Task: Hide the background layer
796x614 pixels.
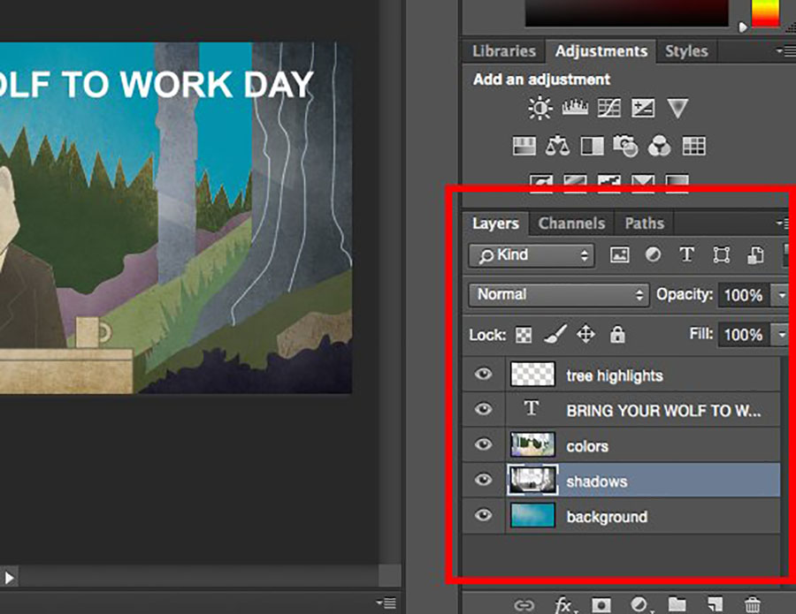Action: tap(483, 516)
